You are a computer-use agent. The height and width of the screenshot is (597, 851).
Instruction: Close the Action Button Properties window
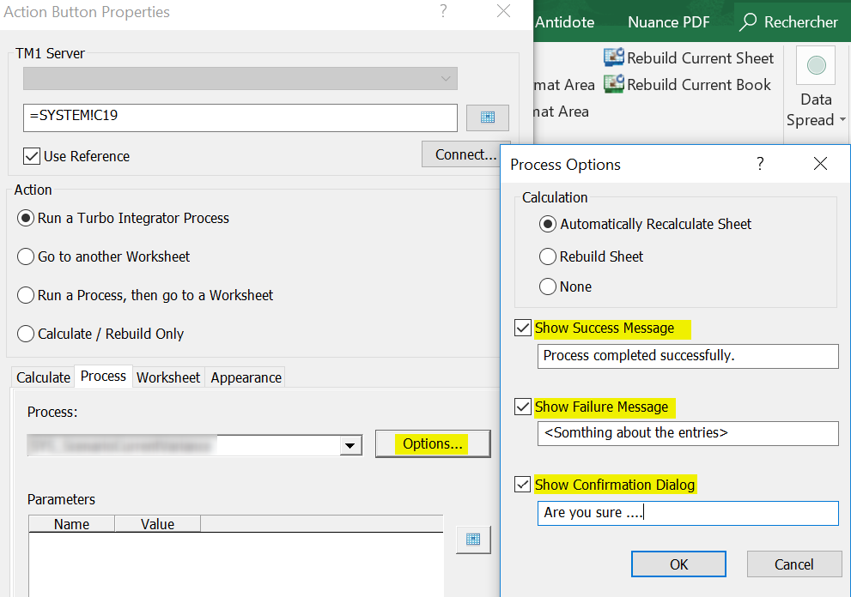tap(504, 11)
